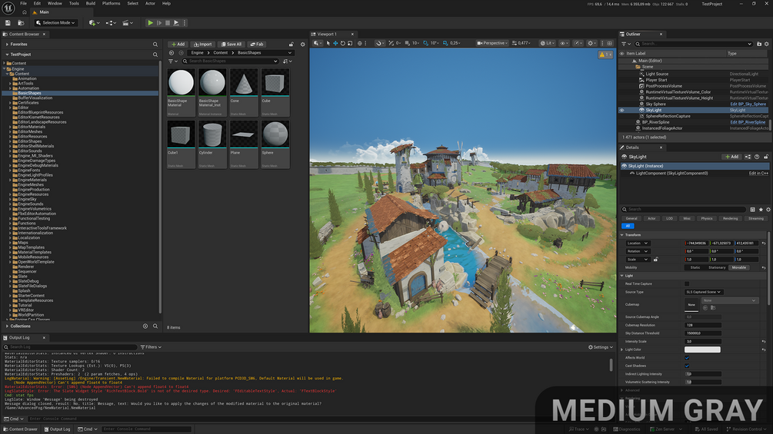Image resolution: width=773 pixels, height=434 pixels.
Task: Open the Outliner settings gear
Action: coord(767,45)
